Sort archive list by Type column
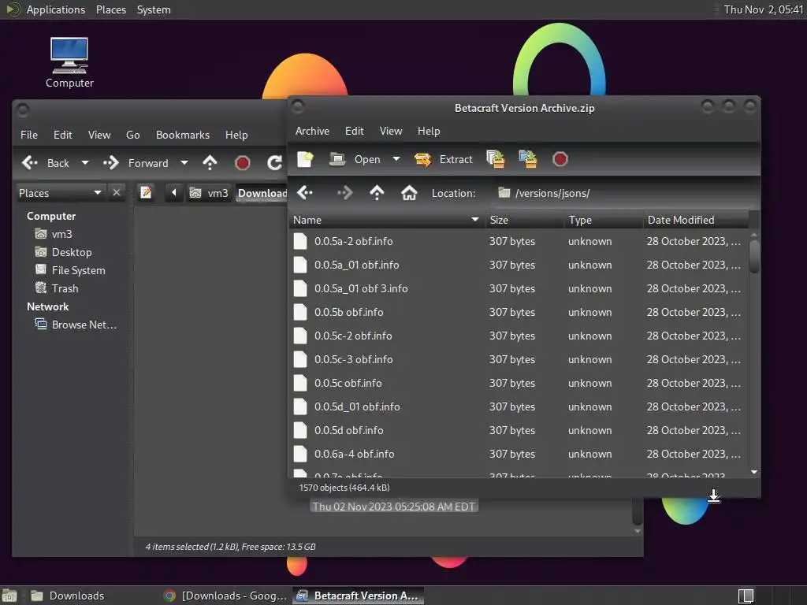 coord(604,221)
